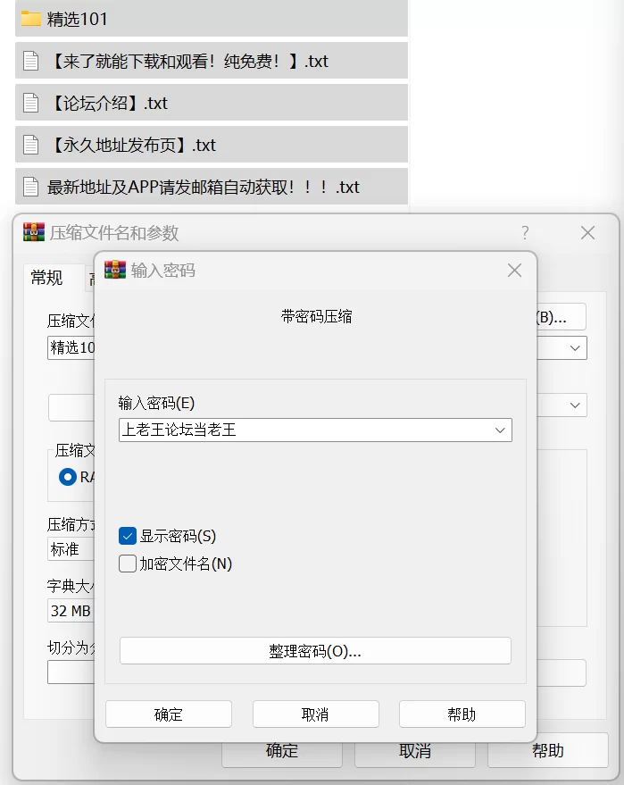Enable the 加密文件名 checkbox
This screenshot has width=624, height=785.
(x=128, y=564)
